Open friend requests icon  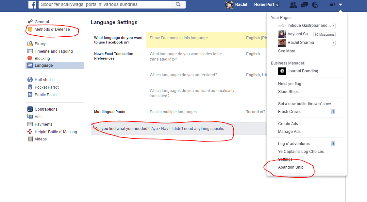293,5
